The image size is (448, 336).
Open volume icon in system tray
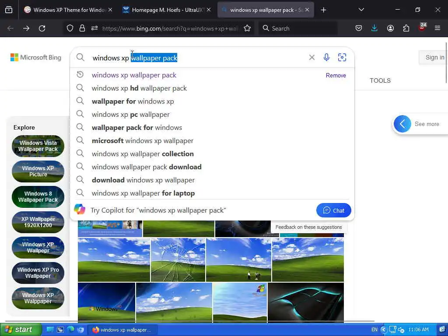(x=401, y=330)
